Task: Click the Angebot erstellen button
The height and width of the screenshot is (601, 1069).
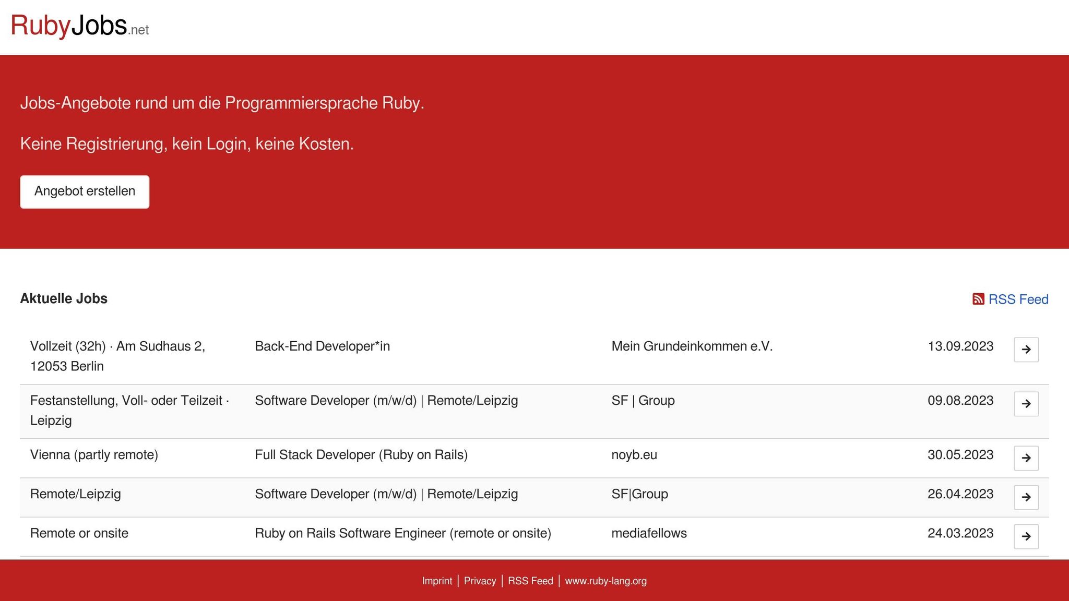Action: 84,191
